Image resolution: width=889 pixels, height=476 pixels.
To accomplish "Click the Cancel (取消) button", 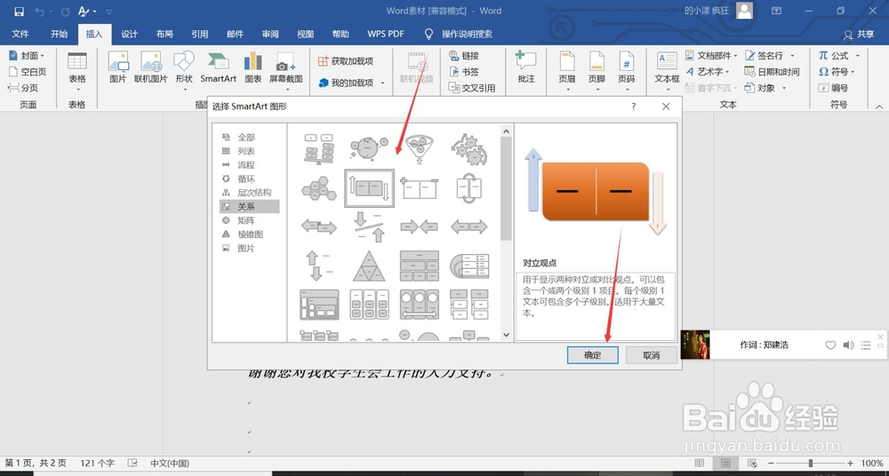I will point(652,355).
